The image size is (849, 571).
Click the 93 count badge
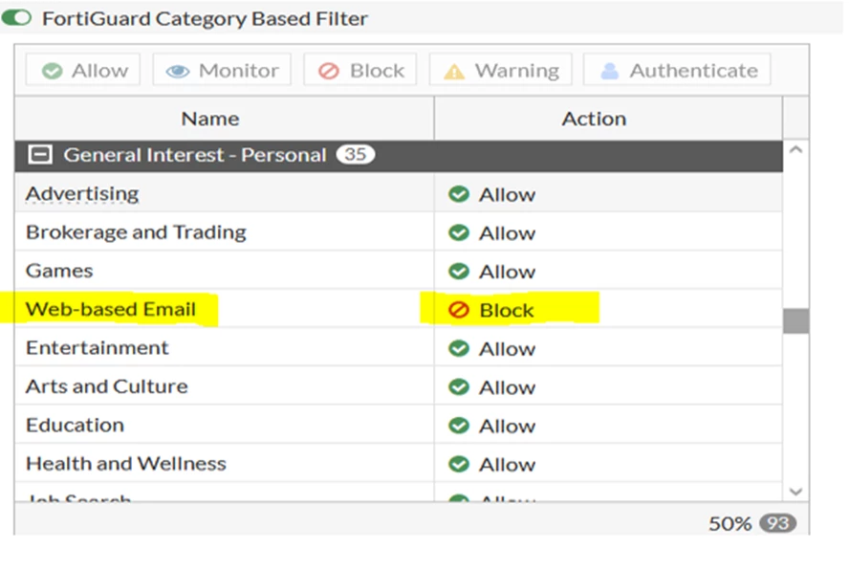[x=778, y=523]
